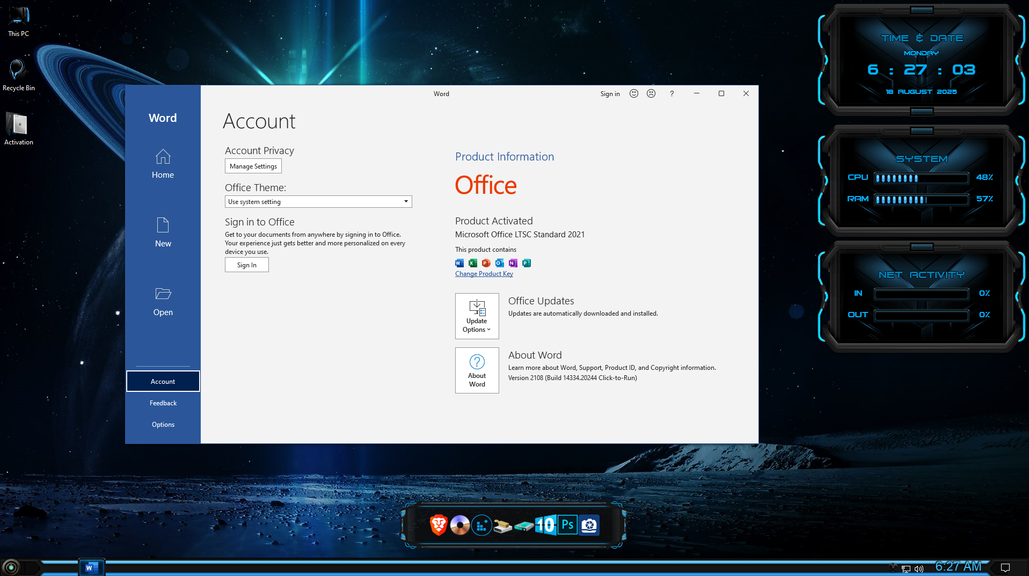
Task: Click the teal drive icon in dock
Action: 524,527
